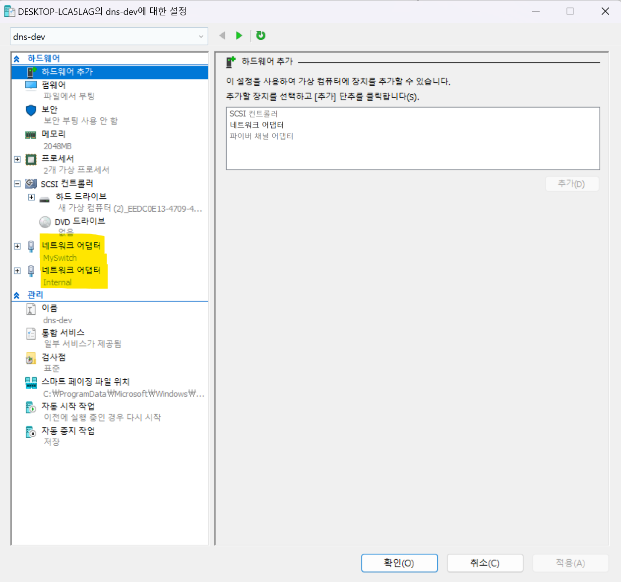Click the 통합 서비스 icon
Viewport: 621px width, 582px height.
(31, 333)
